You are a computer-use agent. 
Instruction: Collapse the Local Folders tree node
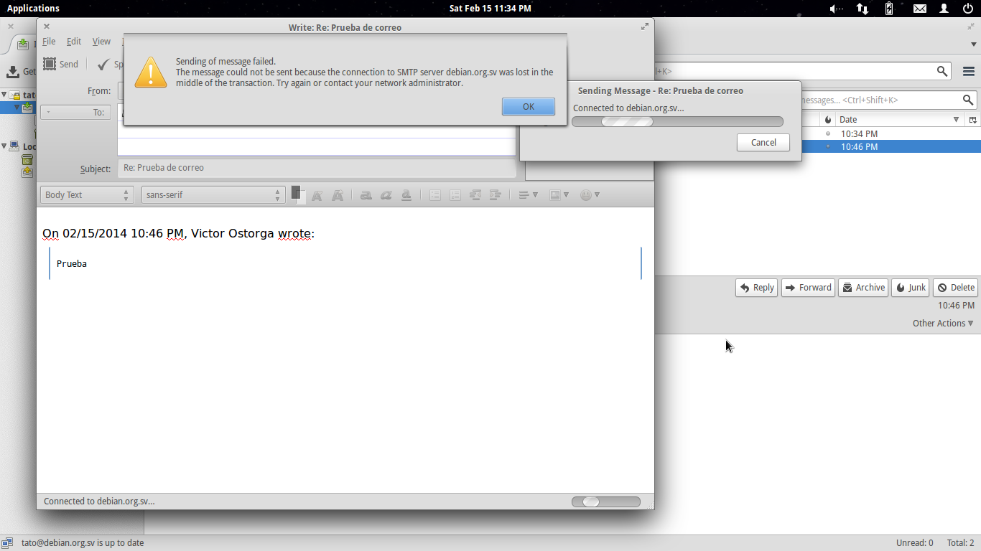click(x=4, y=146)
